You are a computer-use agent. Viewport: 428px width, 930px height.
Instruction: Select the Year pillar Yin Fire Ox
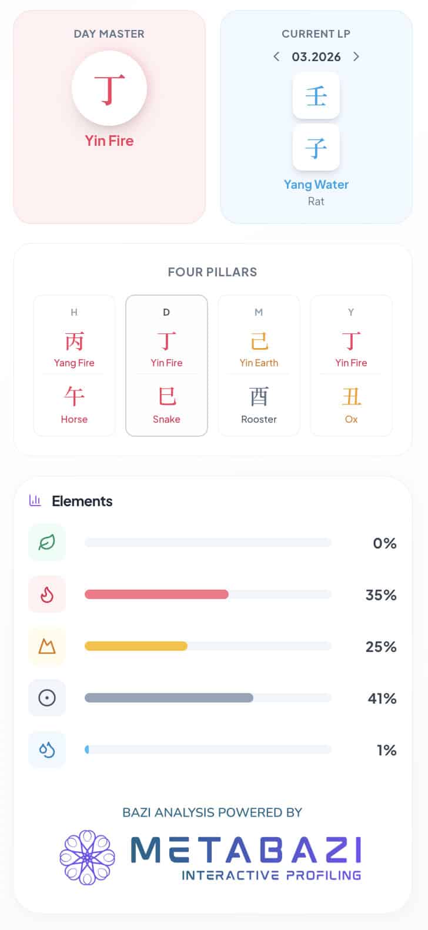click(351, 365)
